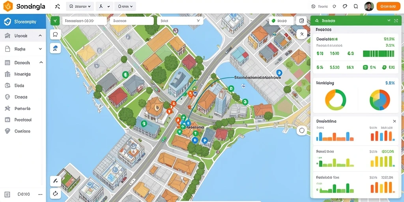Click the shield icon in the top-right bar

click(335, 6)
